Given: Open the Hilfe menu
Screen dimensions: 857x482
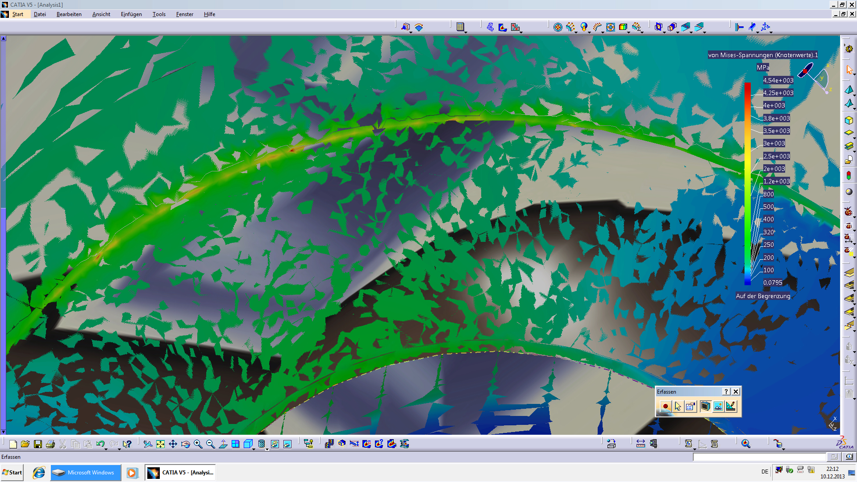Looking at the screenshot, I should pos(209,14).
